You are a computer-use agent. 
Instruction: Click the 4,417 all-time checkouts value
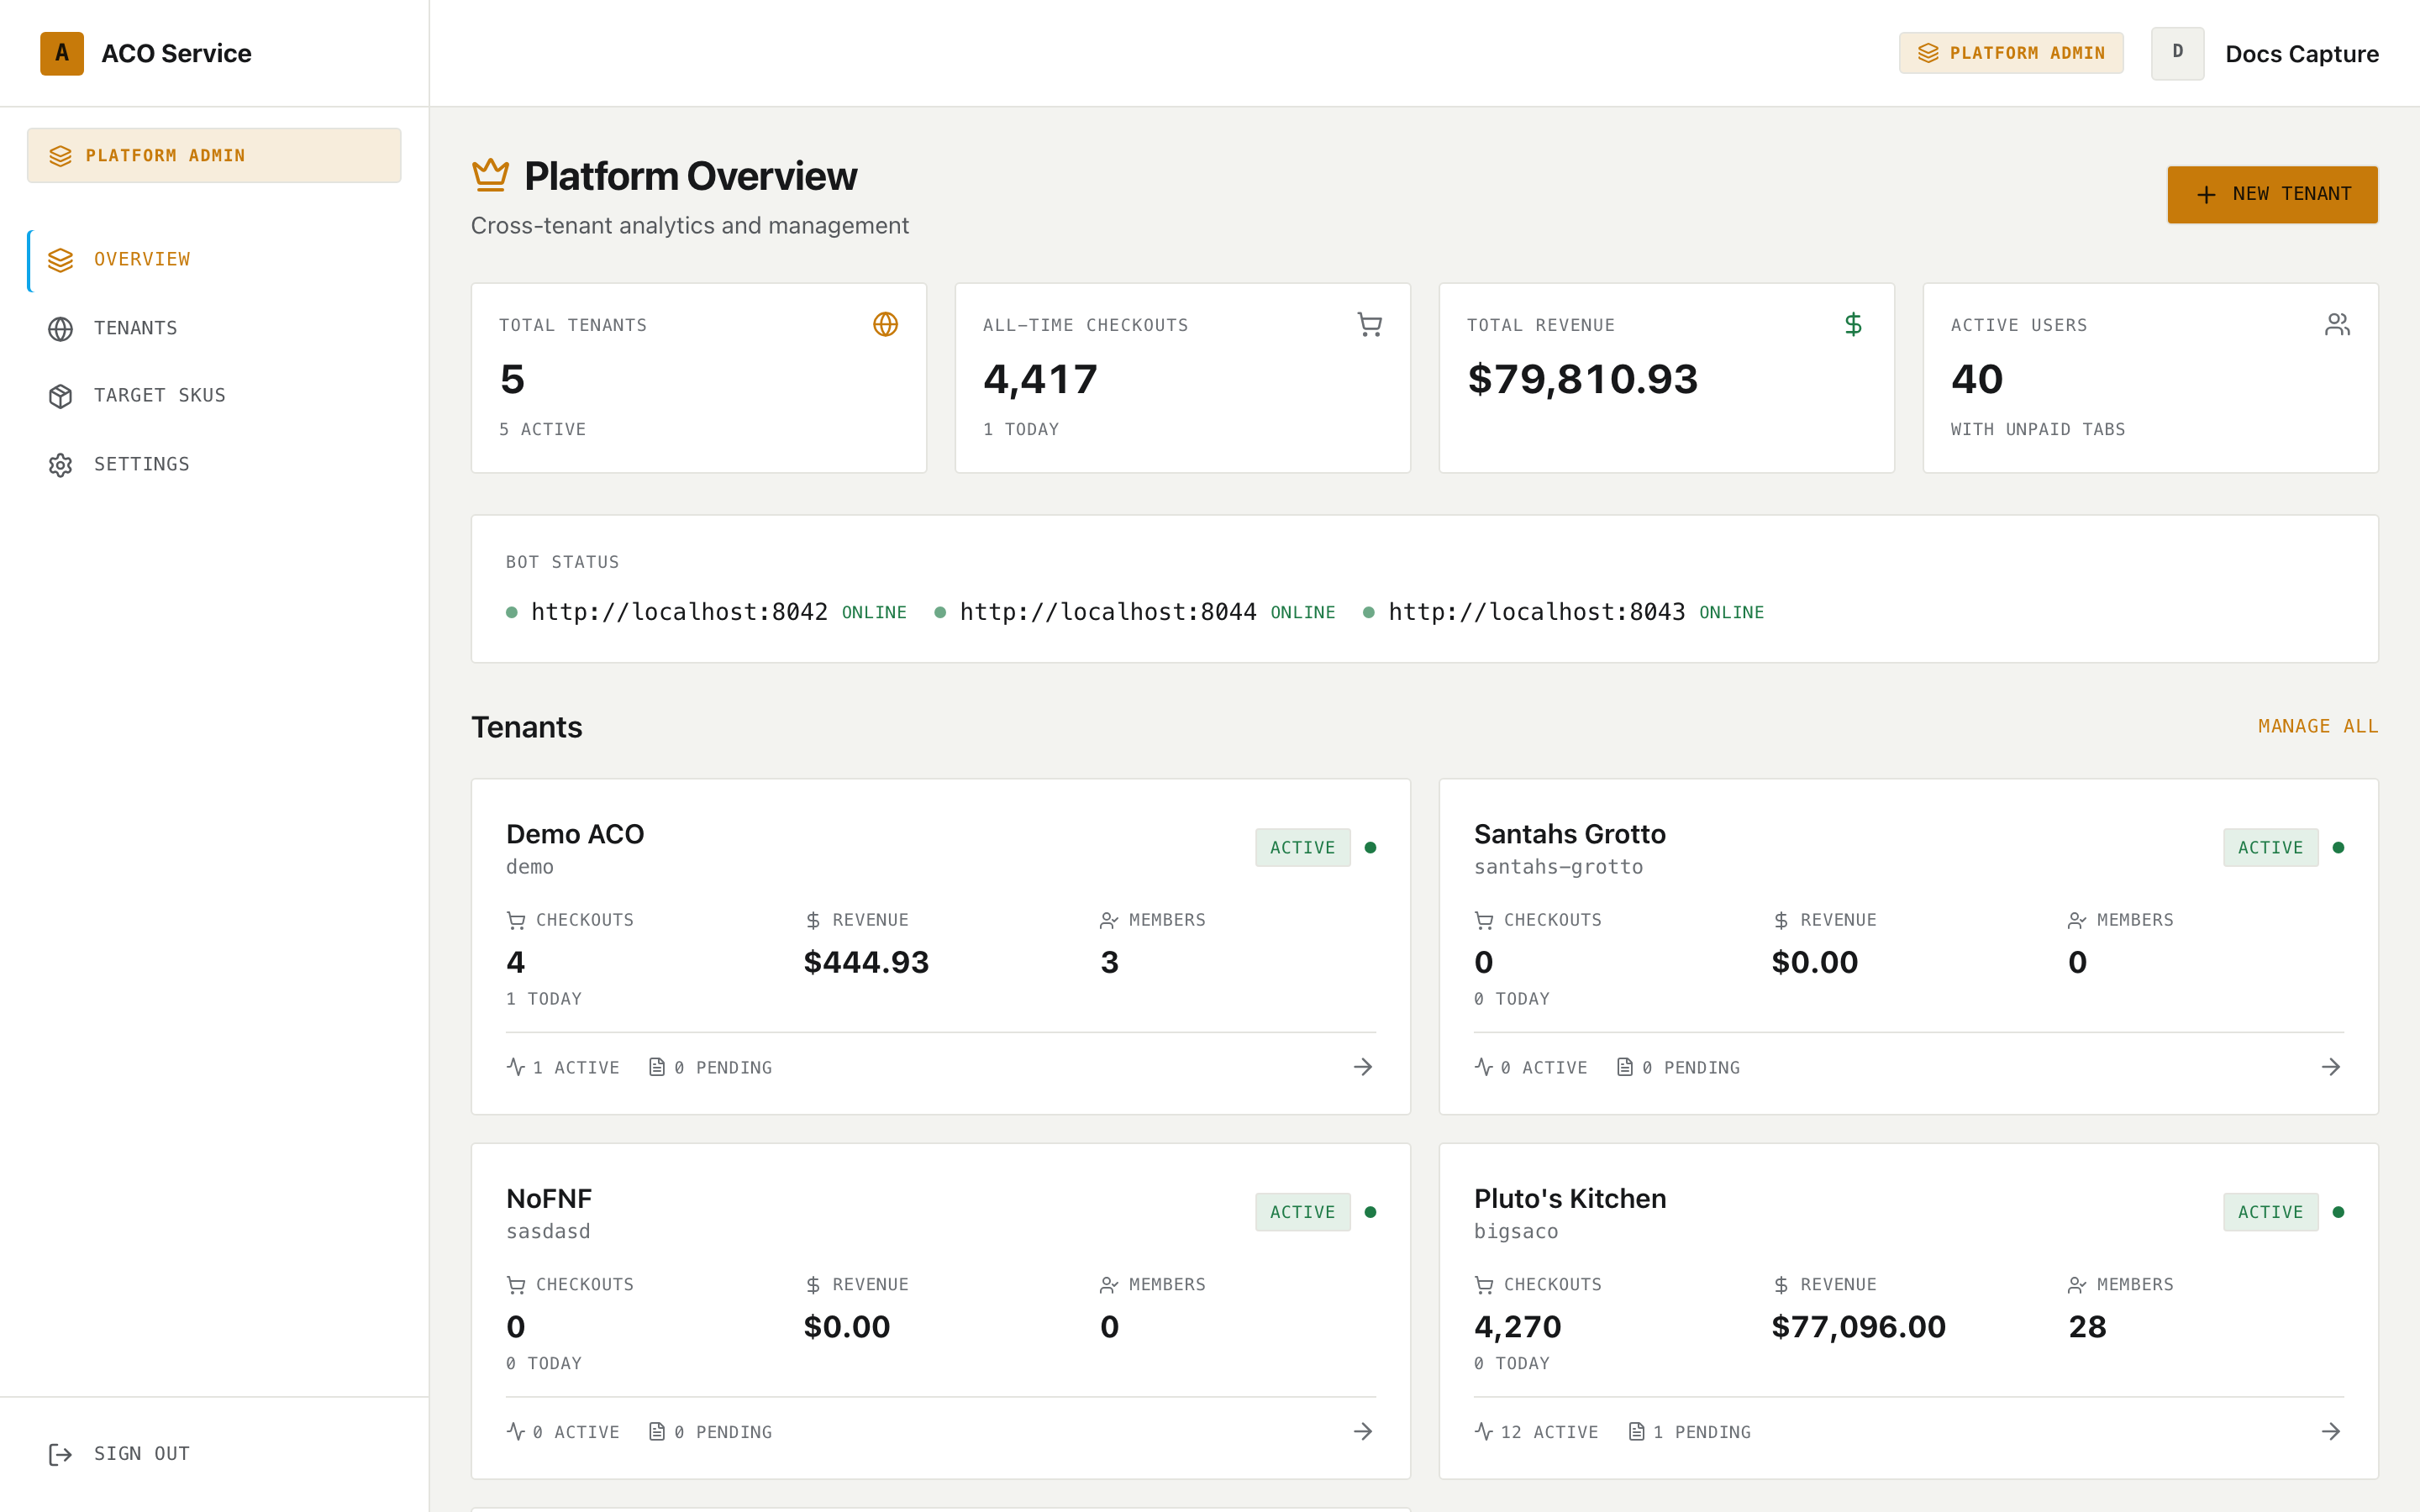[x=1040, y=379]
